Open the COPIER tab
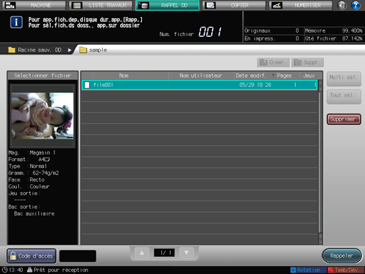 click(x=234, y=5)
